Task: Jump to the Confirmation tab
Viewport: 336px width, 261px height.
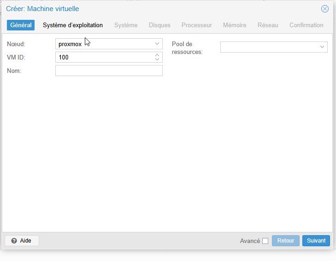Action: pos(307,25)
